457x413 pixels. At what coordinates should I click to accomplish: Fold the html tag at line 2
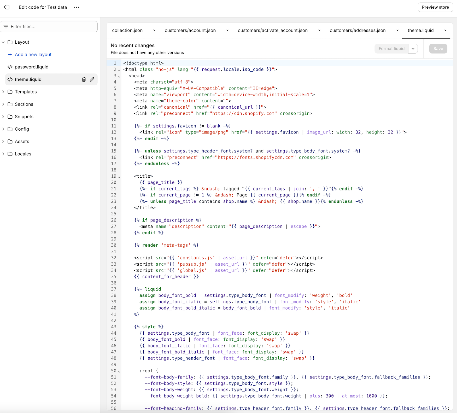pyautogui.click(x=119, y=70)
